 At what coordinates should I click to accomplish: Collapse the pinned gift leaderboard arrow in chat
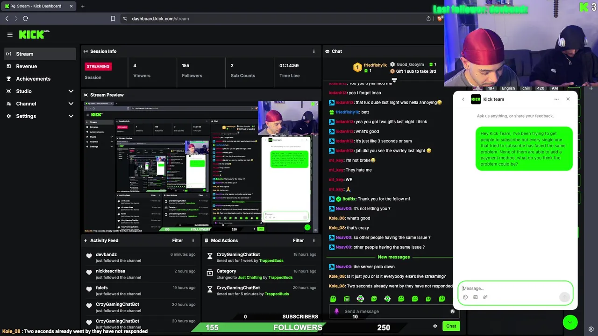[394, 80]
